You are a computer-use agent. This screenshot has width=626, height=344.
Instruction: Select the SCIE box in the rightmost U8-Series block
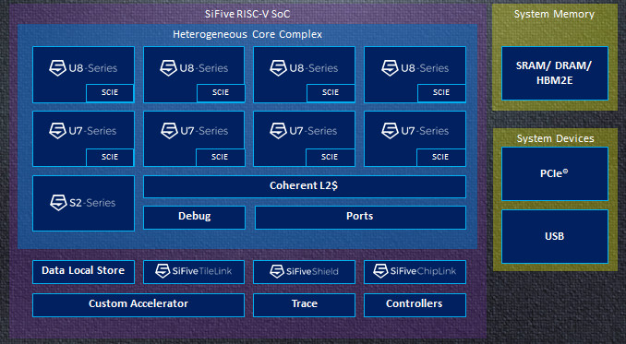(x=441, y=93)
